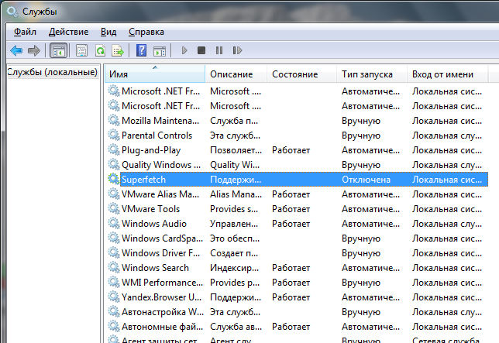Toggle the console tree pane icon
The width and height of the screenshot is (499, 343).
[59, 50]
